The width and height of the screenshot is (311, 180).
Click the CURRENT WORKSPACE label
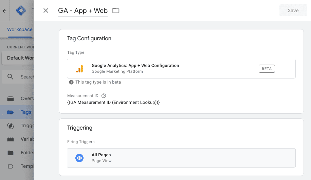tap(20, 47)
